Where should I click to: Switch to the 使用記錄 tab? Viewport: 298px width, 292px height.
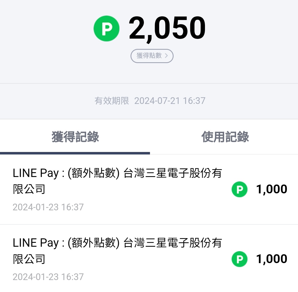tap(225, 137)
